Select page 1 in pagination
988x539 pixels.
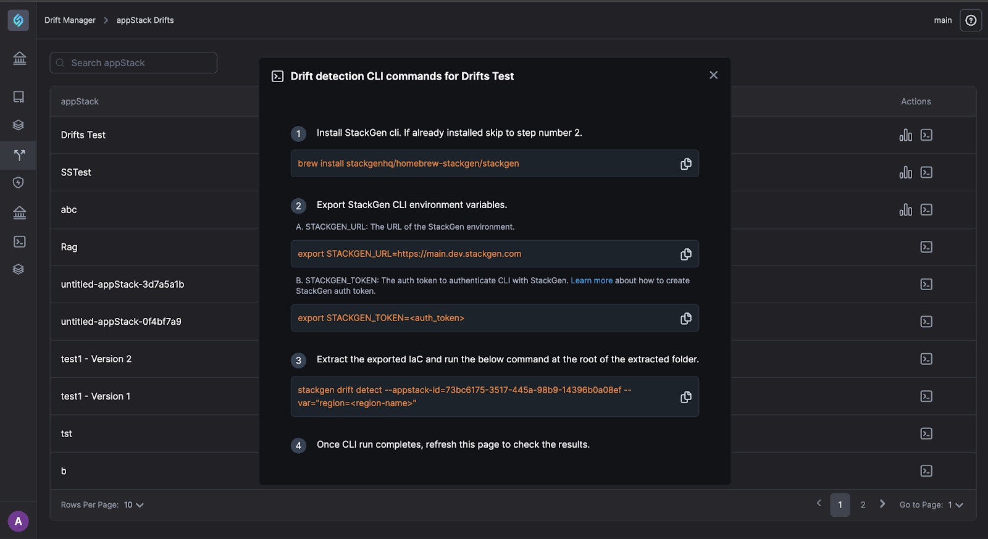tap(840, 505)
